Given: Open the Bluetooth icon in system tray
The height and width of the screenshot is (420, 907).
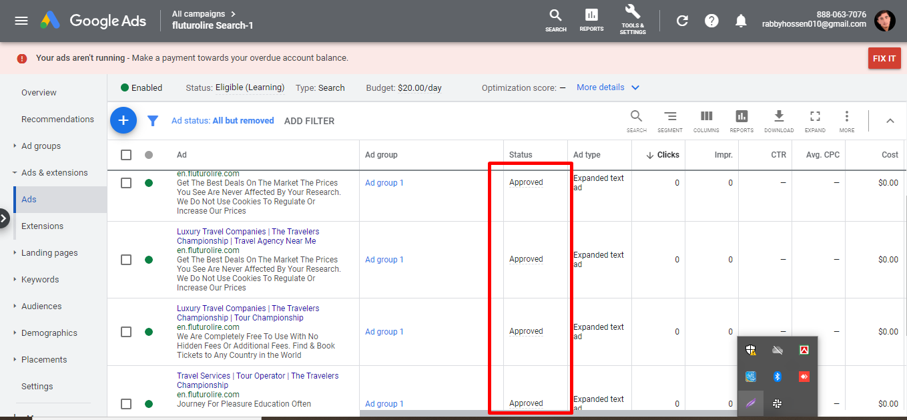Looking at the screenshot, I should click(777, 377).
